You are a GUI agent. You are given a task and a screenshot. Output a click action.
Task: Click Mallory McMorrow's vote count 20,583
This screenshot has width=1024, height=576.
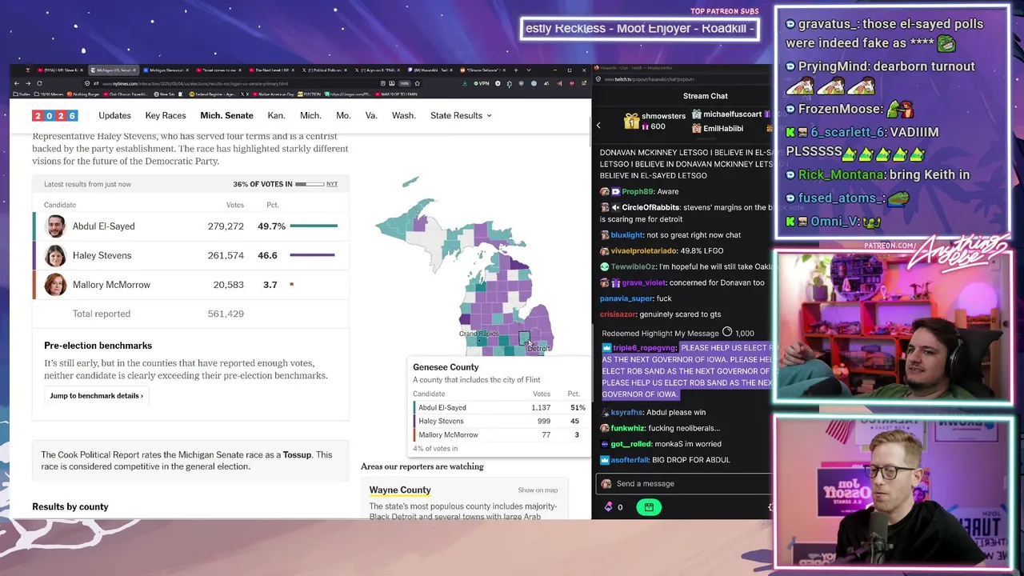pyautogui.click(x=228, y=285)
